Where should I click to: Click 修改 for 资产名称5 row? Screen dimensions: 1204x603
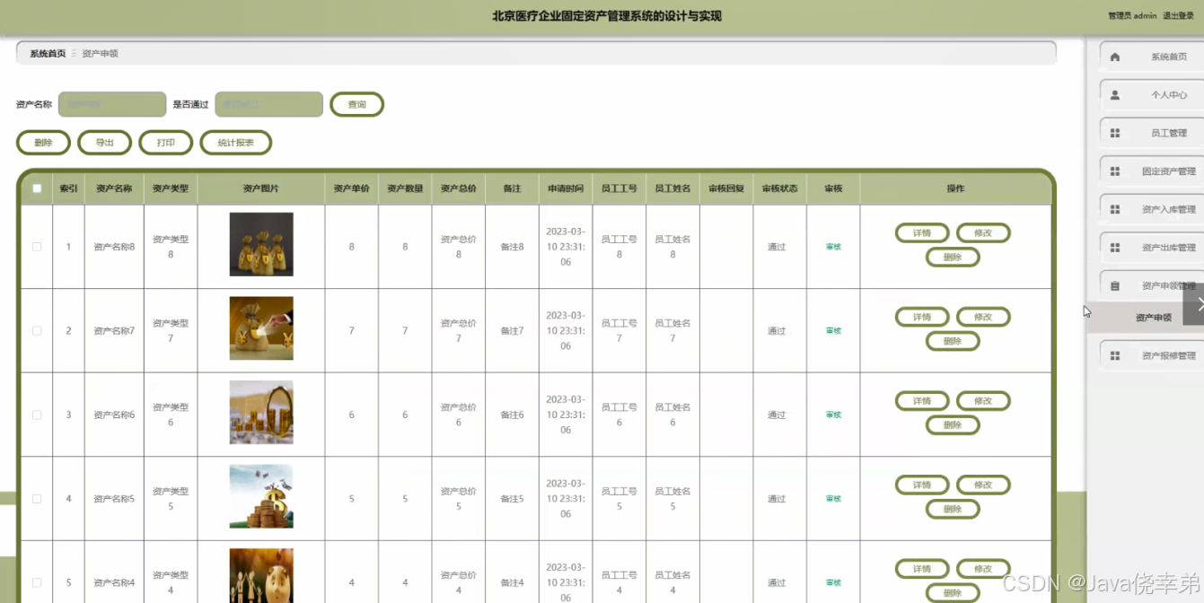coord(983,485)
